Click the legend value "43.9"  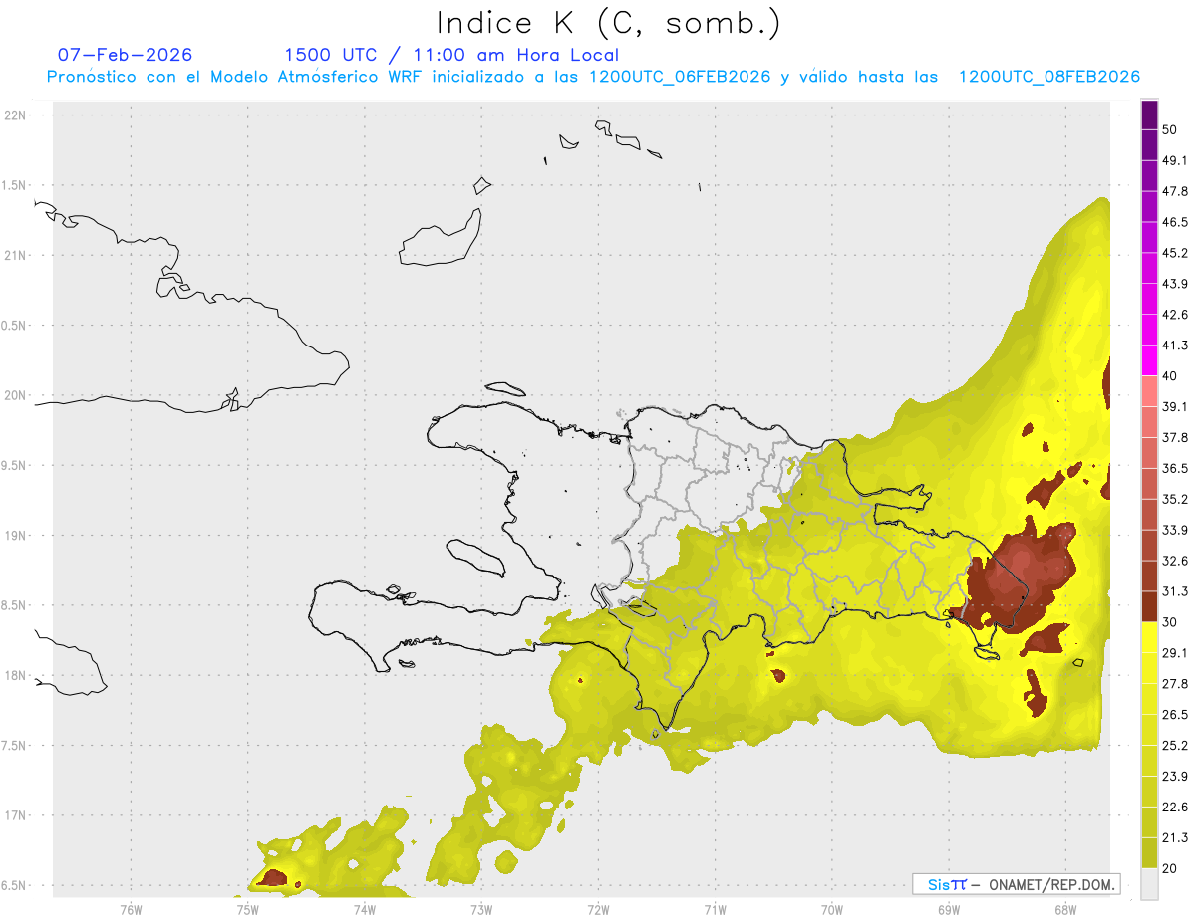click(x=1175, y=284)
